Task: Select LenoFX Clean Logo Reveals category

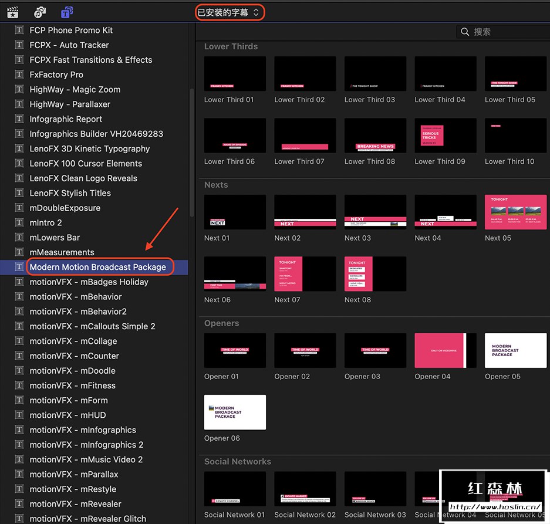Action: point(94,178)
